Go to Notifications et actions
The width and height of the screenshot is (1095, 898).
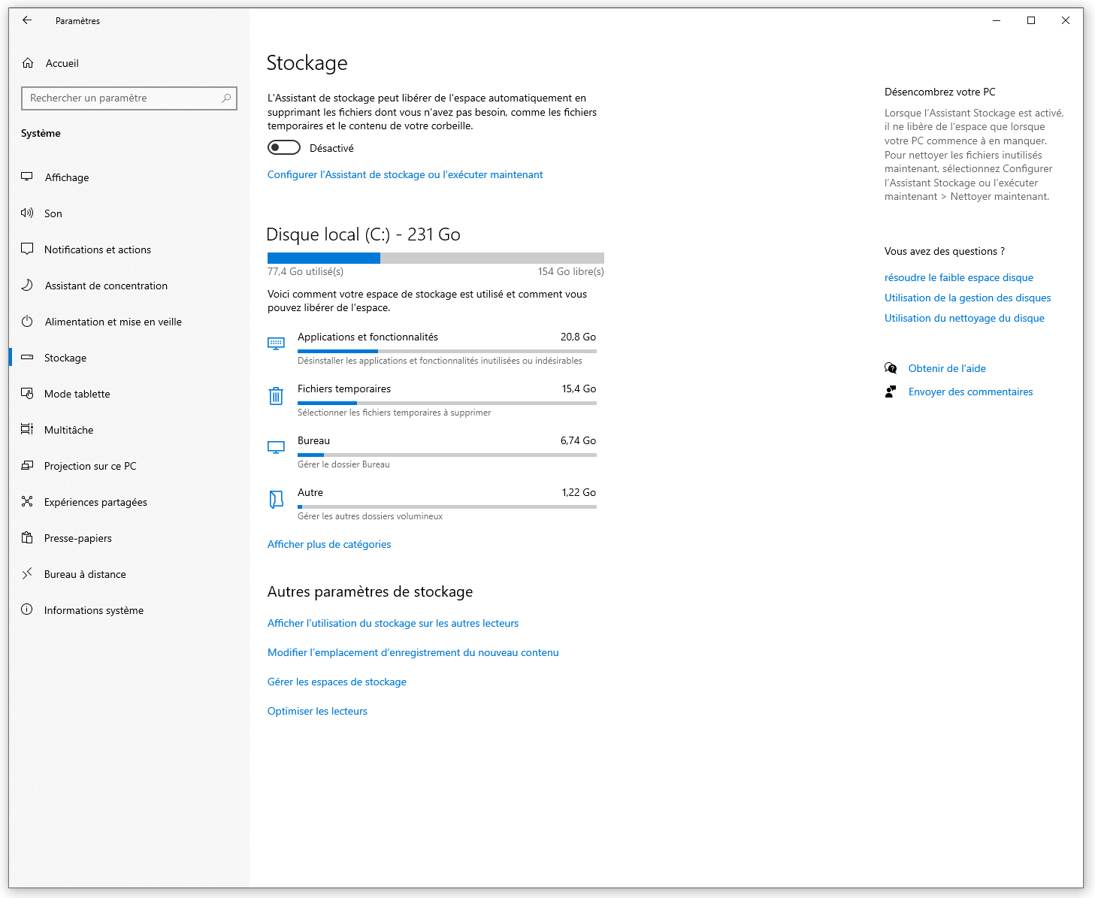(98, 249)
